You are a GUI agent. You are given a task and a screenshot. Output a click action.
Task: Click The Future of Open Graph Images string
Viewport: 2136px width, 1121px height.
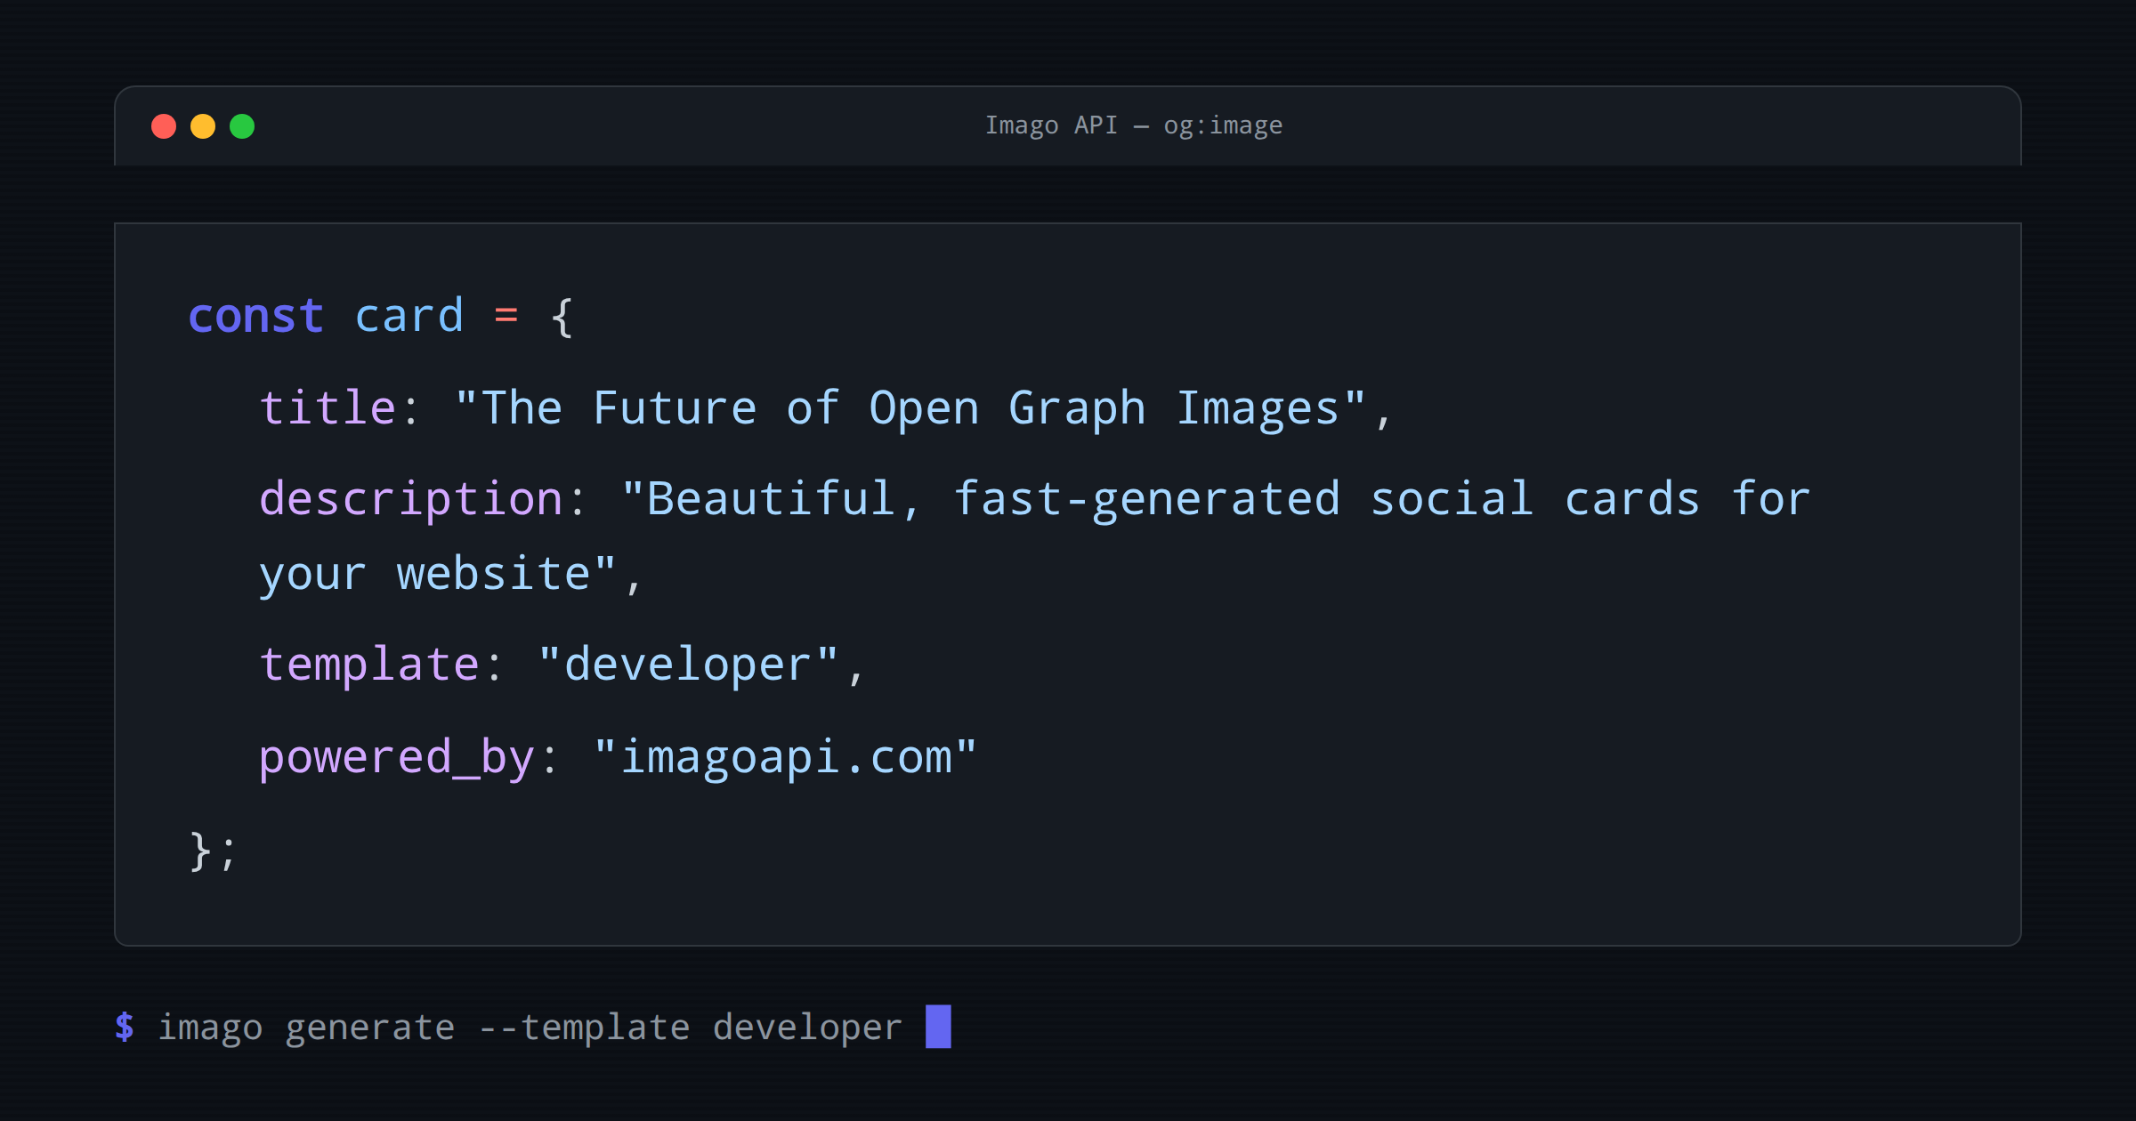click(x=921, y=407)
